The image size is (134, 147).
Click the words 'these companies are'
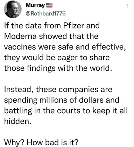coord(74,90)
